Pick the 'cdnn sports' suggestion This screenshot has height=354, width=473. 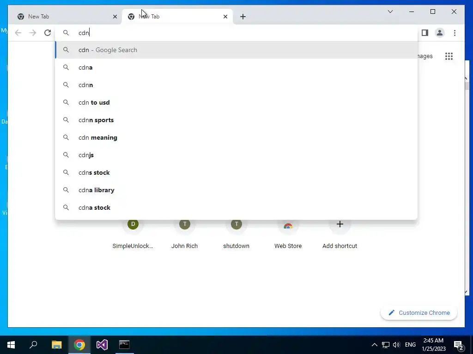(x=236, y=120)
